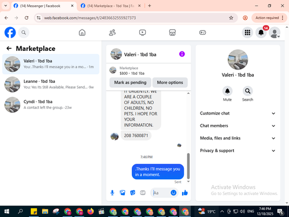
Task: Open the Facebook logo home link
Action: tap(10, 32)
